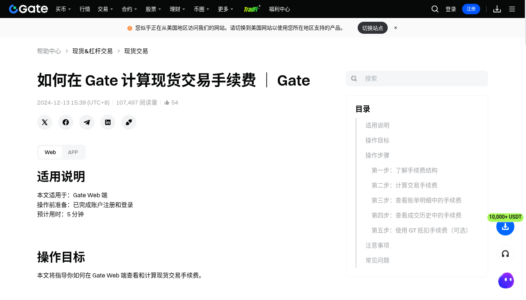Expand the 更多 dropdown menu
Image resolution: width=526 pixels, height=300 pixels.
pos(225,9)
